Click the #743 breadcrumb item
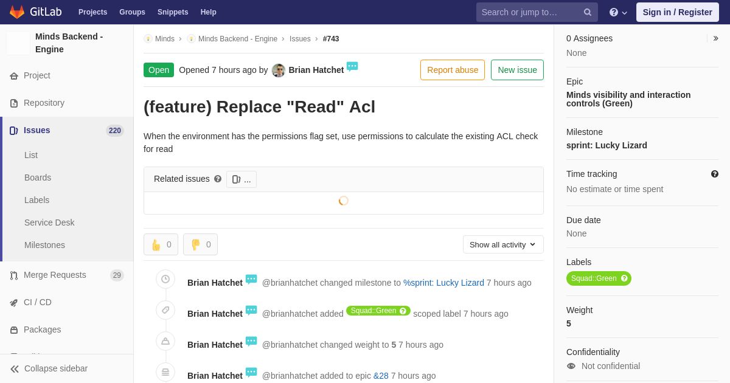The width and height of the screenshot is (730, 383). pyautogui.click(x=331, y=39)
